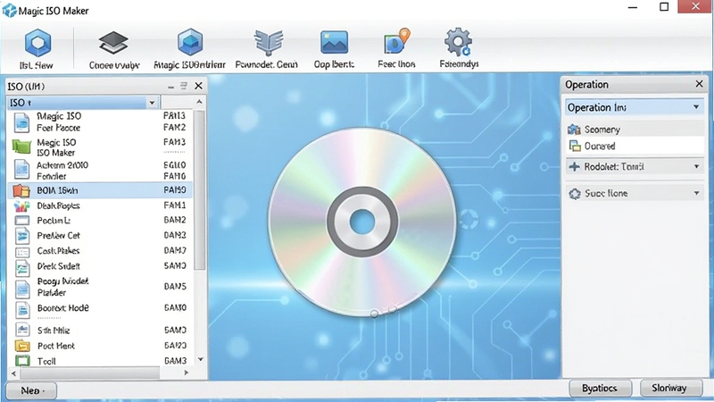The height and width of the screenshot is (402, 714).
Task: Close the Operation panel
Action: (x=699, y=84)
